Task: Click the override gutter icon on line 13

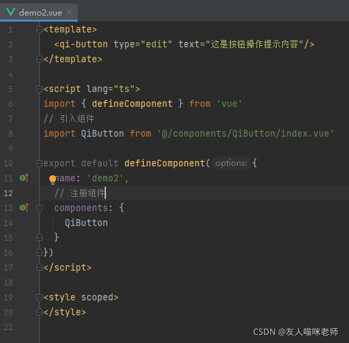Action: pos(24,208)
